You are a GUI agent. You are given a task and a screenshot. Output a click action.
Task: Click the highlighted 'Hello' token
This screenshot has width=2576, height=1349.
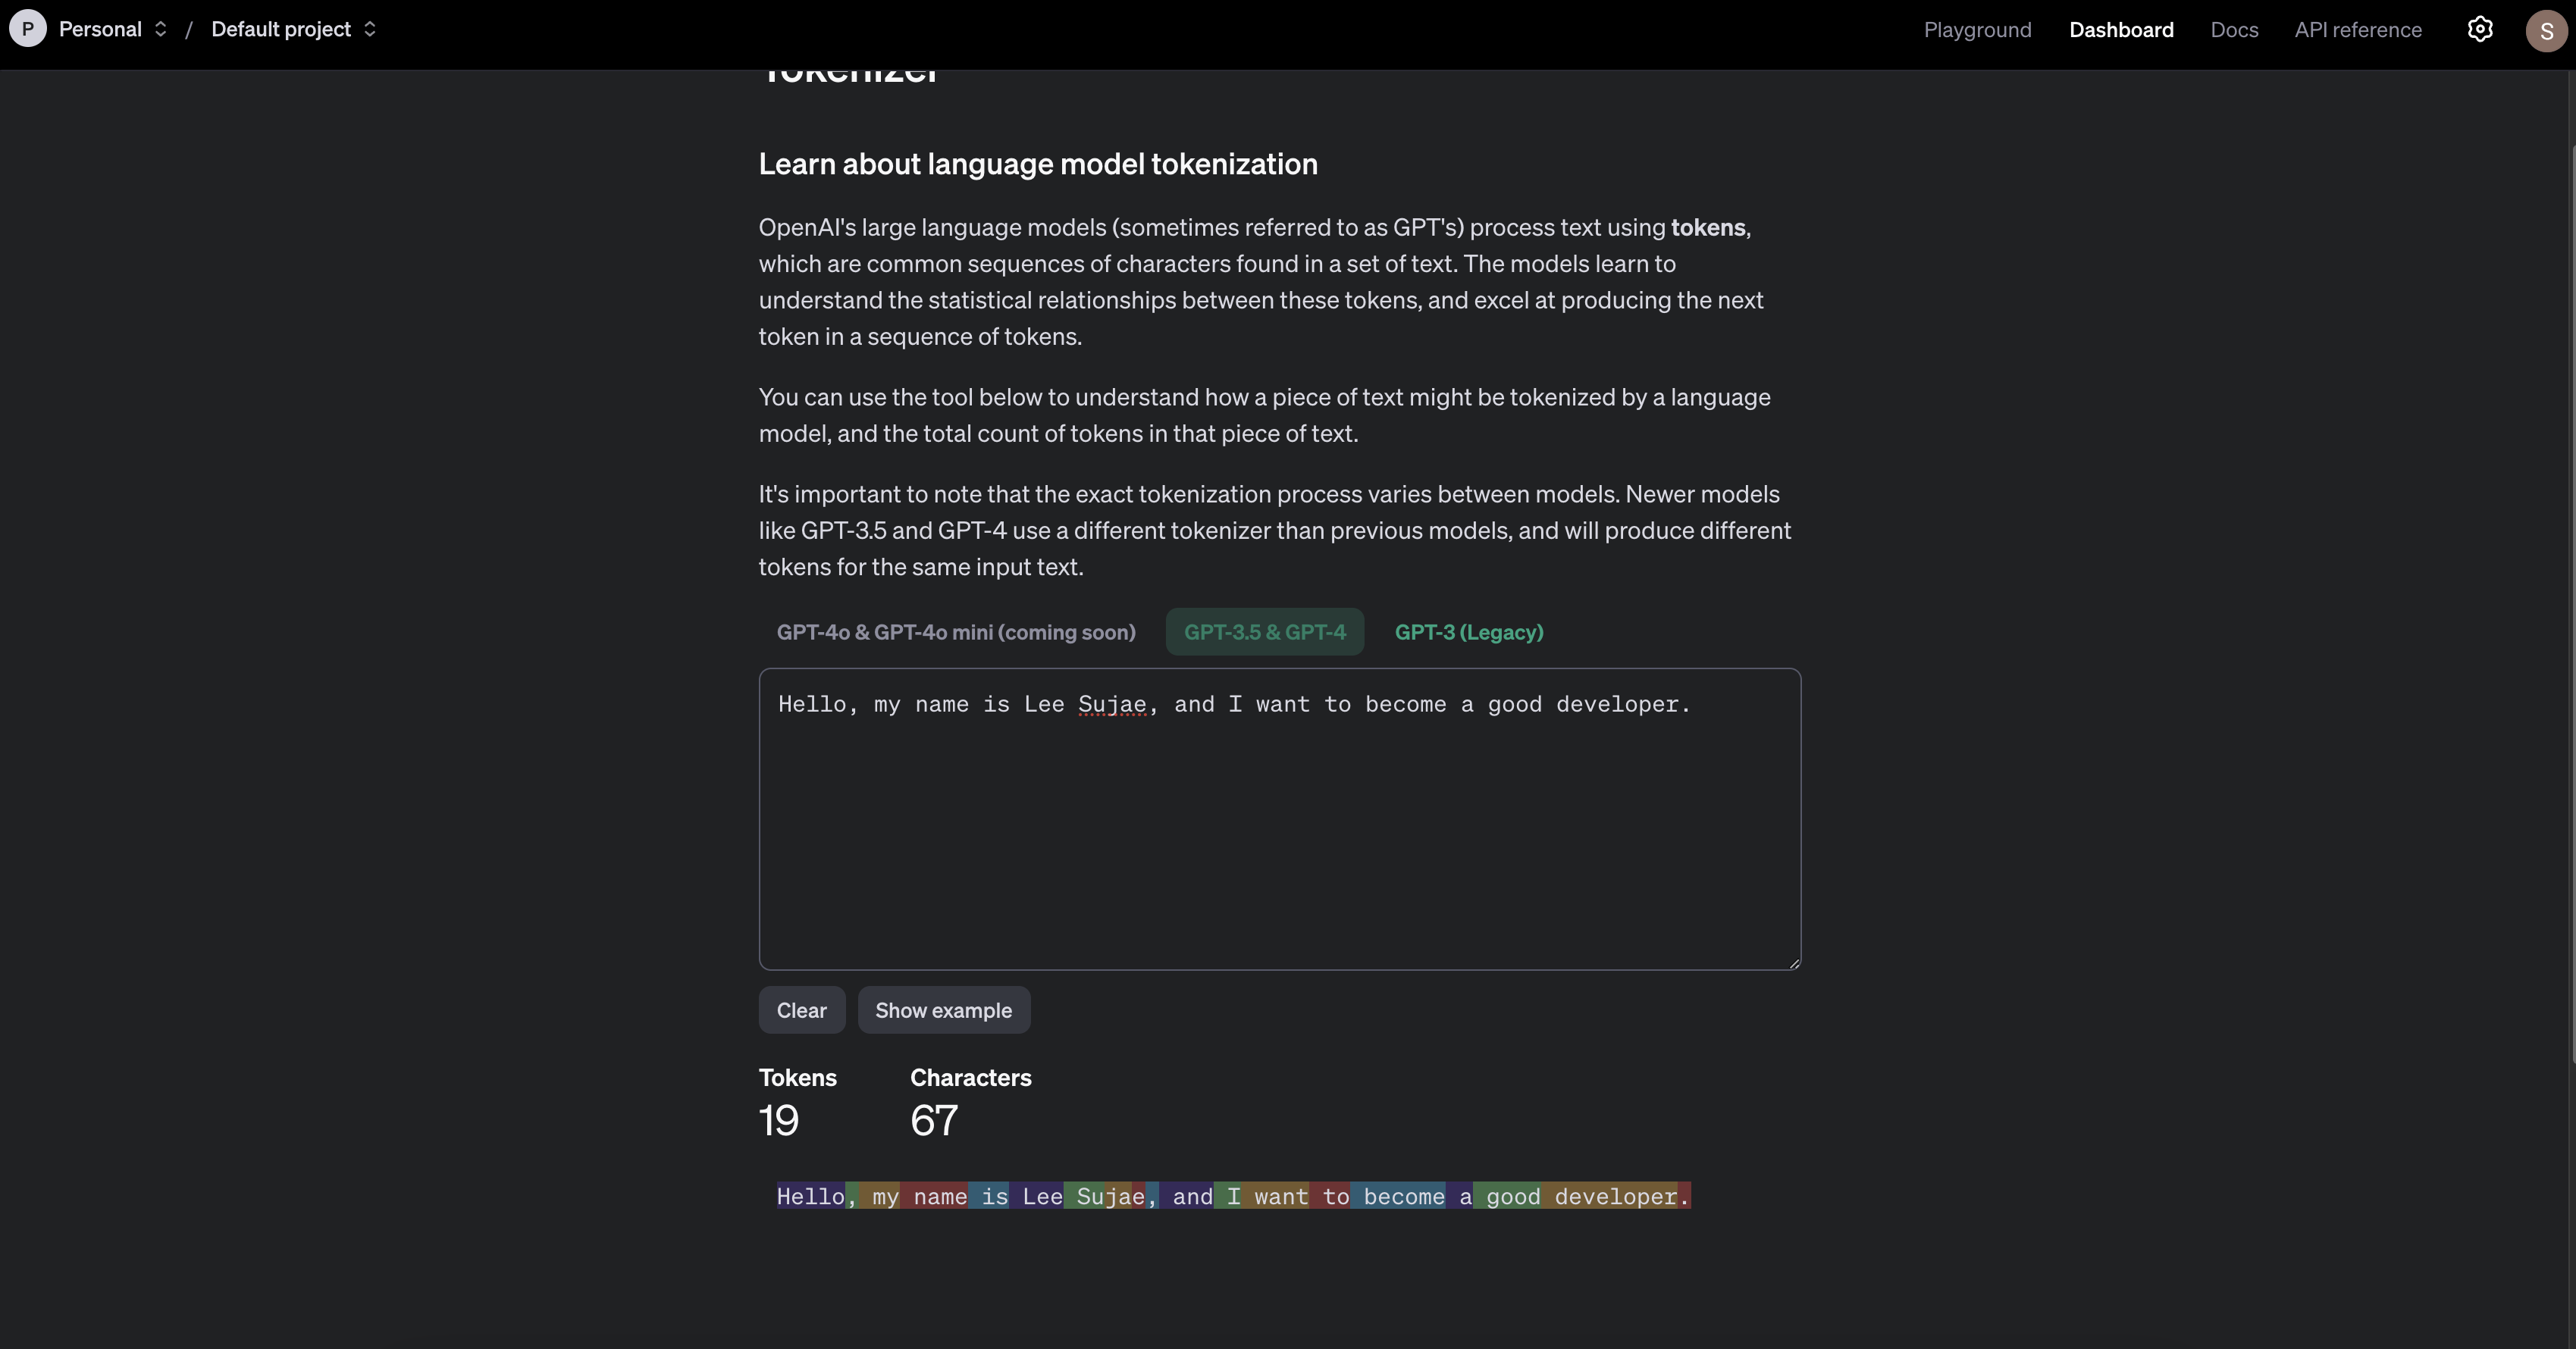tap(810, 1196)
